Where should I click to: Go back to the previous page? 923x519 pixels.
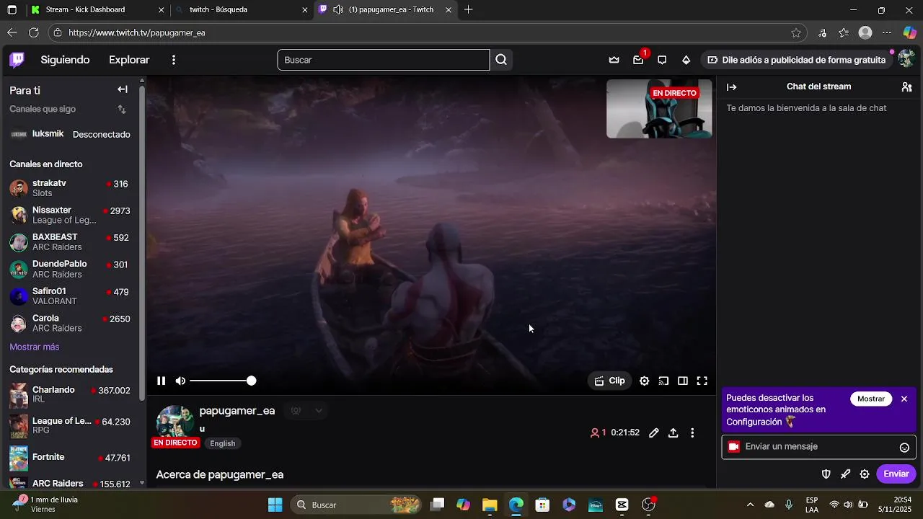tap(12, 32)
